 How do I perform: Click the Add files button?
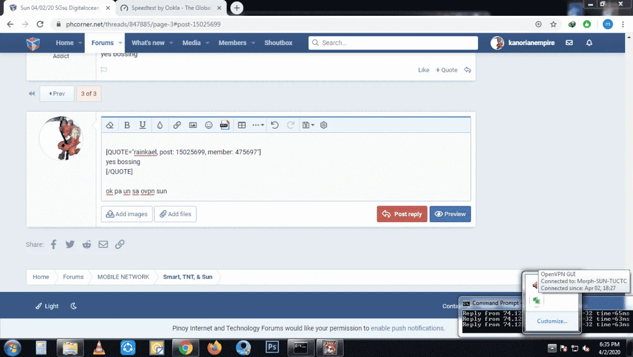[175, 214]
